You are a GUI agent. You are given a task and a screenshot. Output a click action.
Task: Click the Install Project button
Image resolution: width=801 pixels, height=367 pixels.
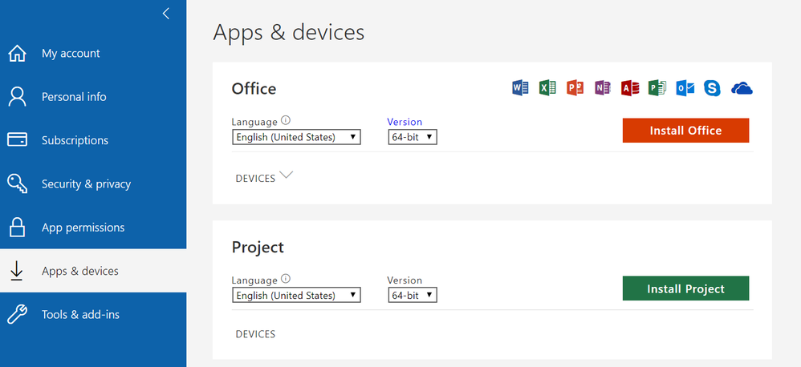coord(685,288)
